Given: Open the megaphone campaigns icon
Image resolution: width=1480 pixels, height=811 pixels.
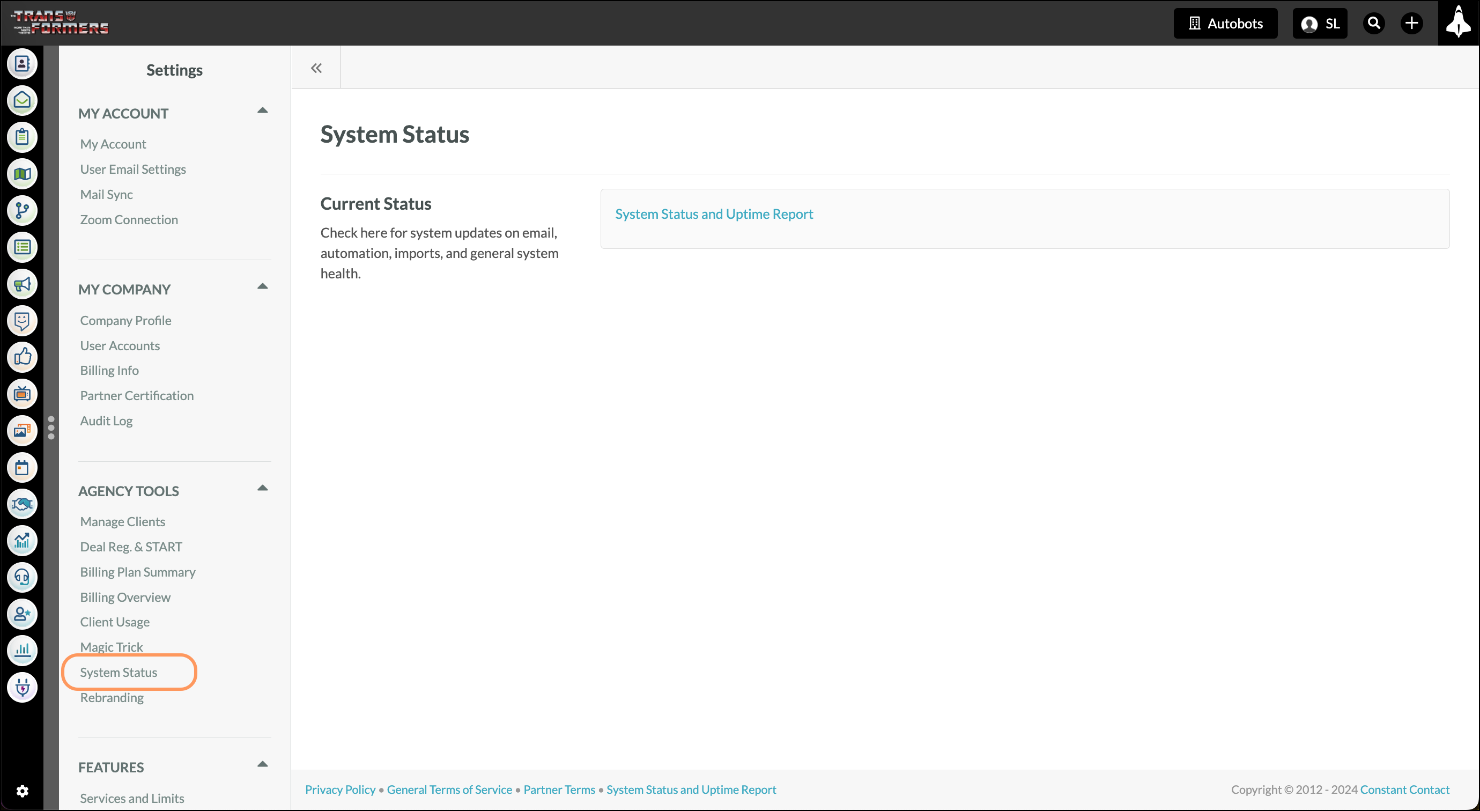Looking at the screenshot, I should [22, 284].
